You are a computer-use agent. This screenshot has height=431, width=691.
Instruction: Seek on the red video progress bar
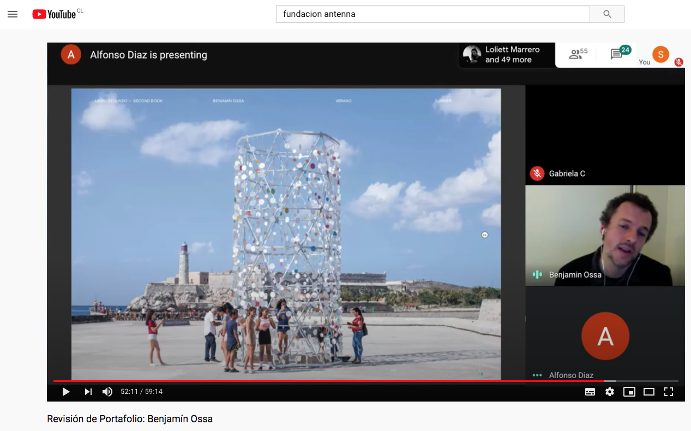click(x=327, y=381)
